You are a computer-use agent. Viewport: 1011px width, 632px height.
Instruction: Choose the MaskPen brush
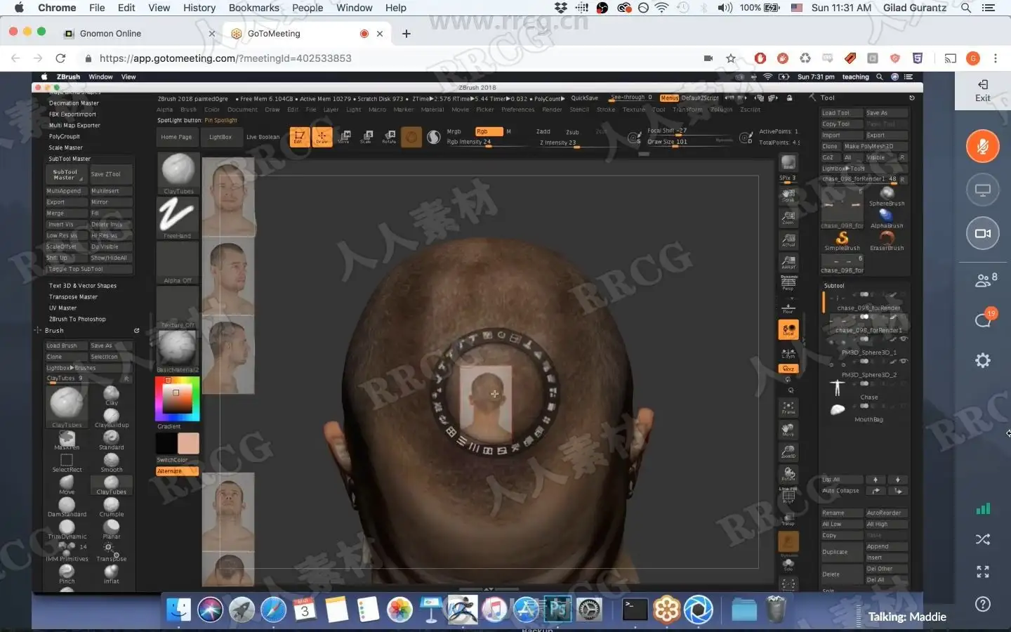click(67, 439)
